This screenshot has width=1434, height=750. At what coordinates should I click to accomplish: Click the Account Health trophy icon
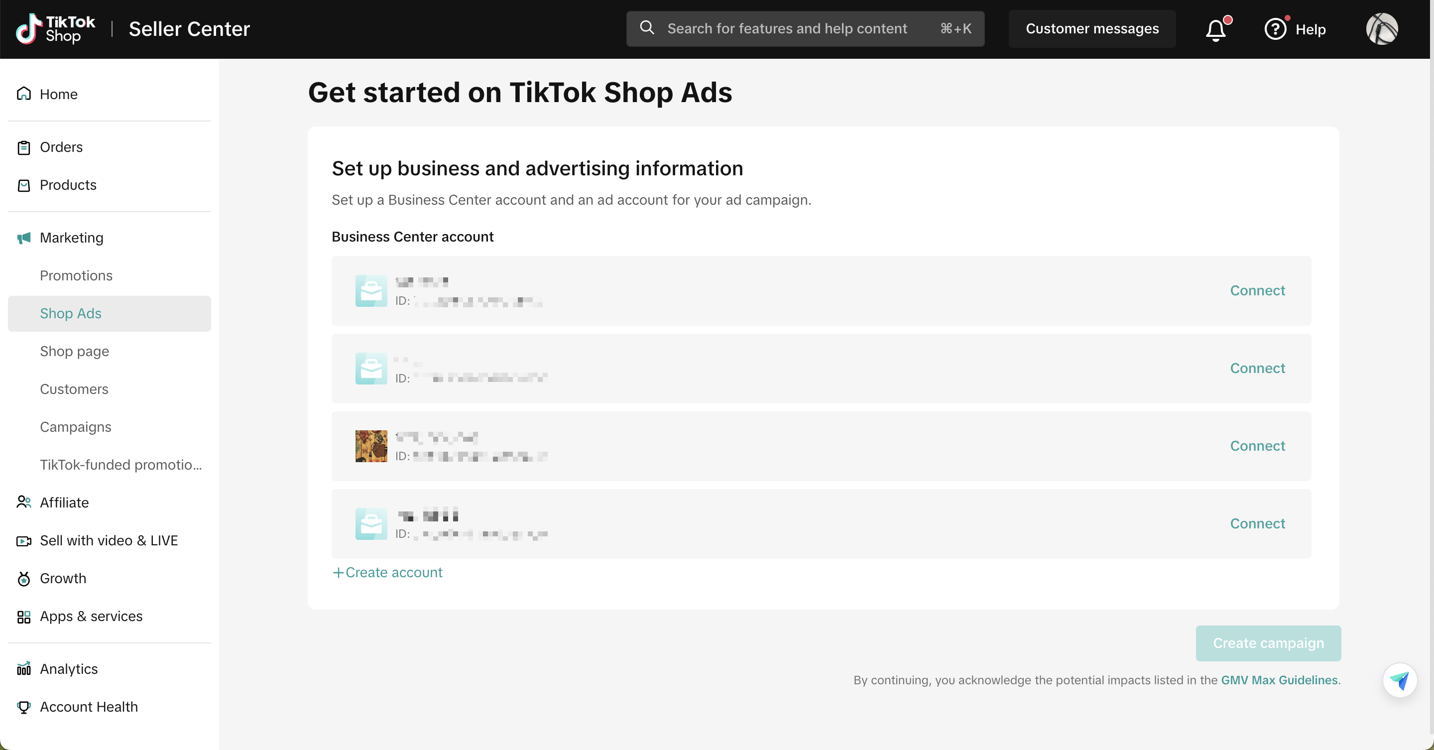[23, 707]
